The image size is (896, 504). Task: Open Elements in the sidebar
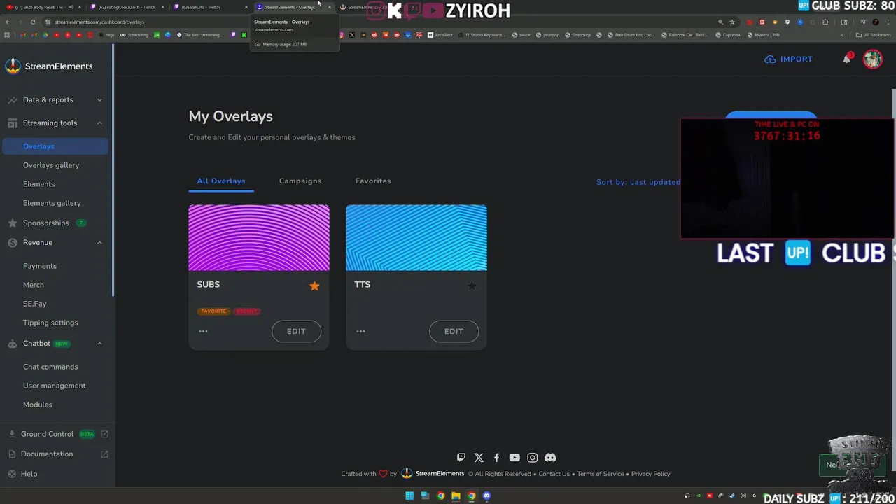tap(38, 184)
